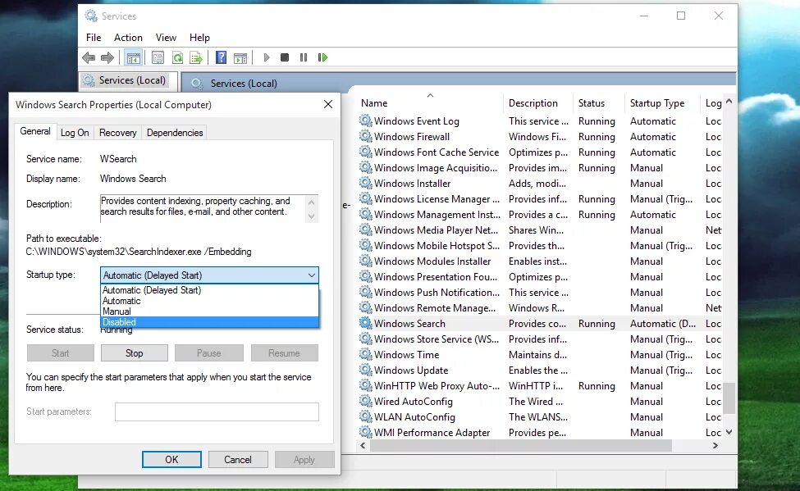Toggle the action pane toolbar icon
The height and width of the screenshot is (491, 800).
pos(240,57)
